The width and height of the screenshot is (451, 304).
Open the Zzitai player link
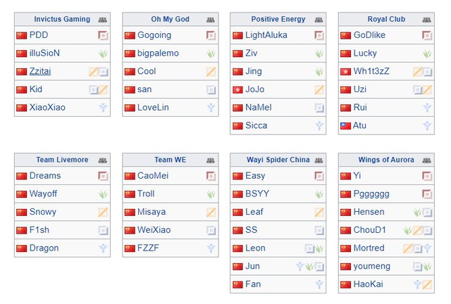(x=40, y=72)
